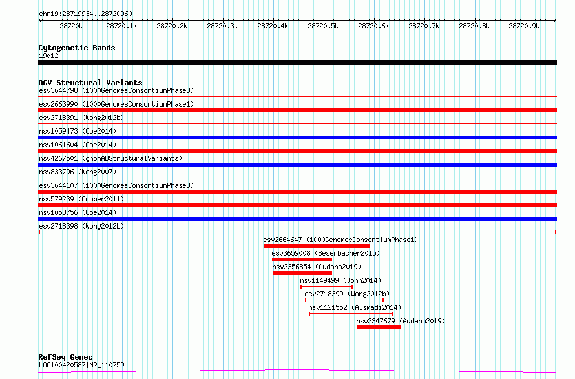Click nsv833796 (Wong2007) label

click(78, 172)
